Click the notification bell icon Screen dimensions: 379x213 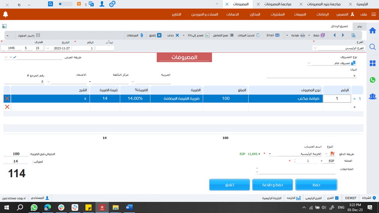[x=5, y=14]
